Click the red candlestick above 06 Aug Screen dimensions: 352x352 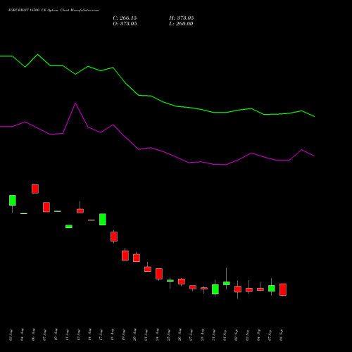tap(35, 189)
